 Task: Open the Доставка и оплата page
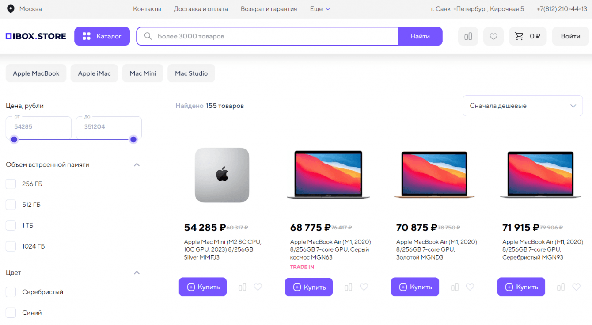201,9
